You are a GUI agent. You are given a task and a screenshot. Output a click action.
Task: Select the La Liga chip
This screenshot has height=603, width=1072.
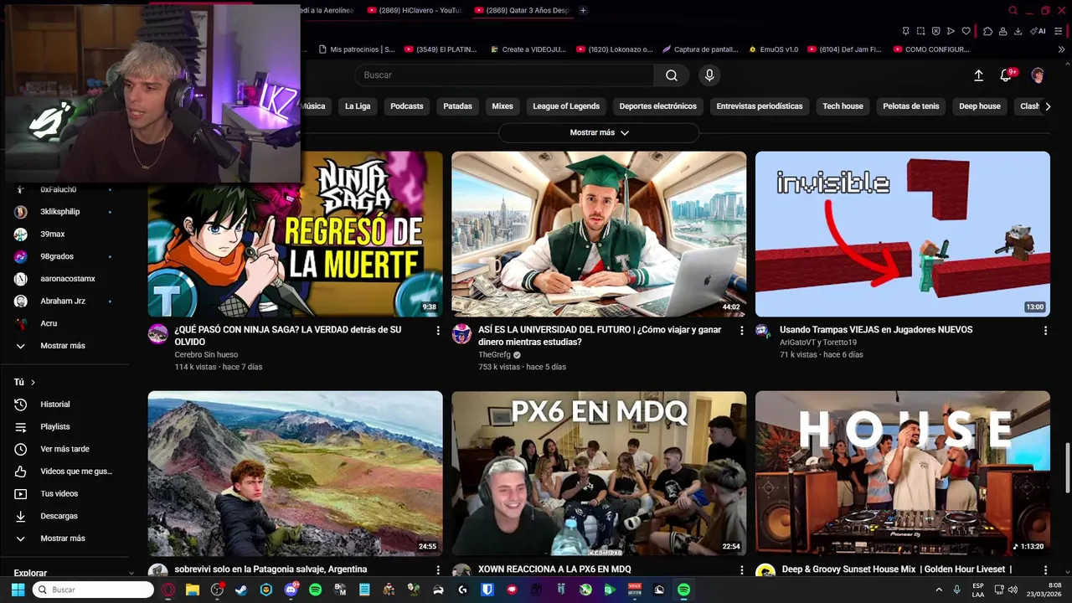point(358,106)
